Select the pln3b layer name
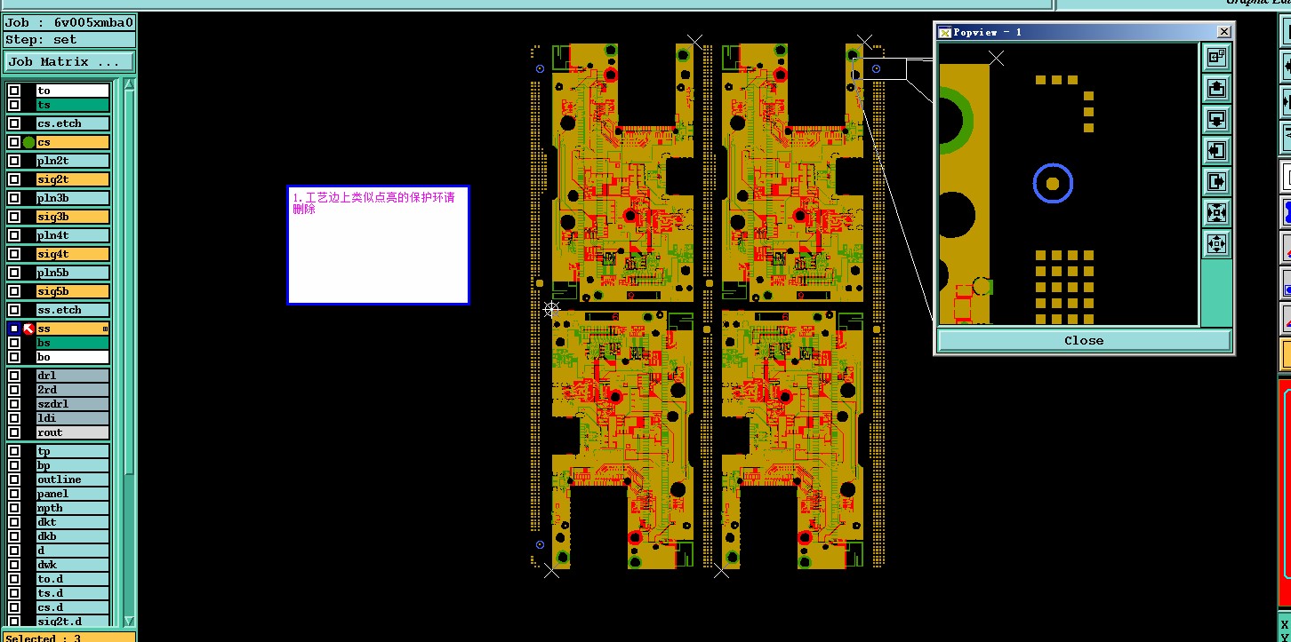Image resolution: width=1291 pixels, height=642 pixels. (72, 198)
